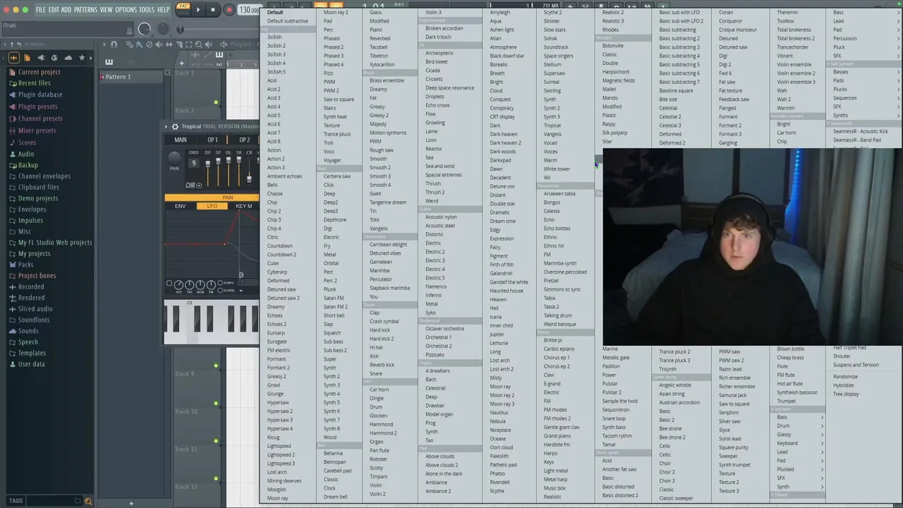Image resolution: width=903 pixels, height=508 pixels.
Task: Expand the Plucked preset submenu
Action: click(799, 469)
